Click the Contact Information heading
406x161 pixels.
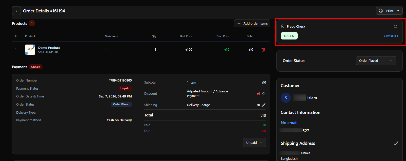click(x=300, y=112)
